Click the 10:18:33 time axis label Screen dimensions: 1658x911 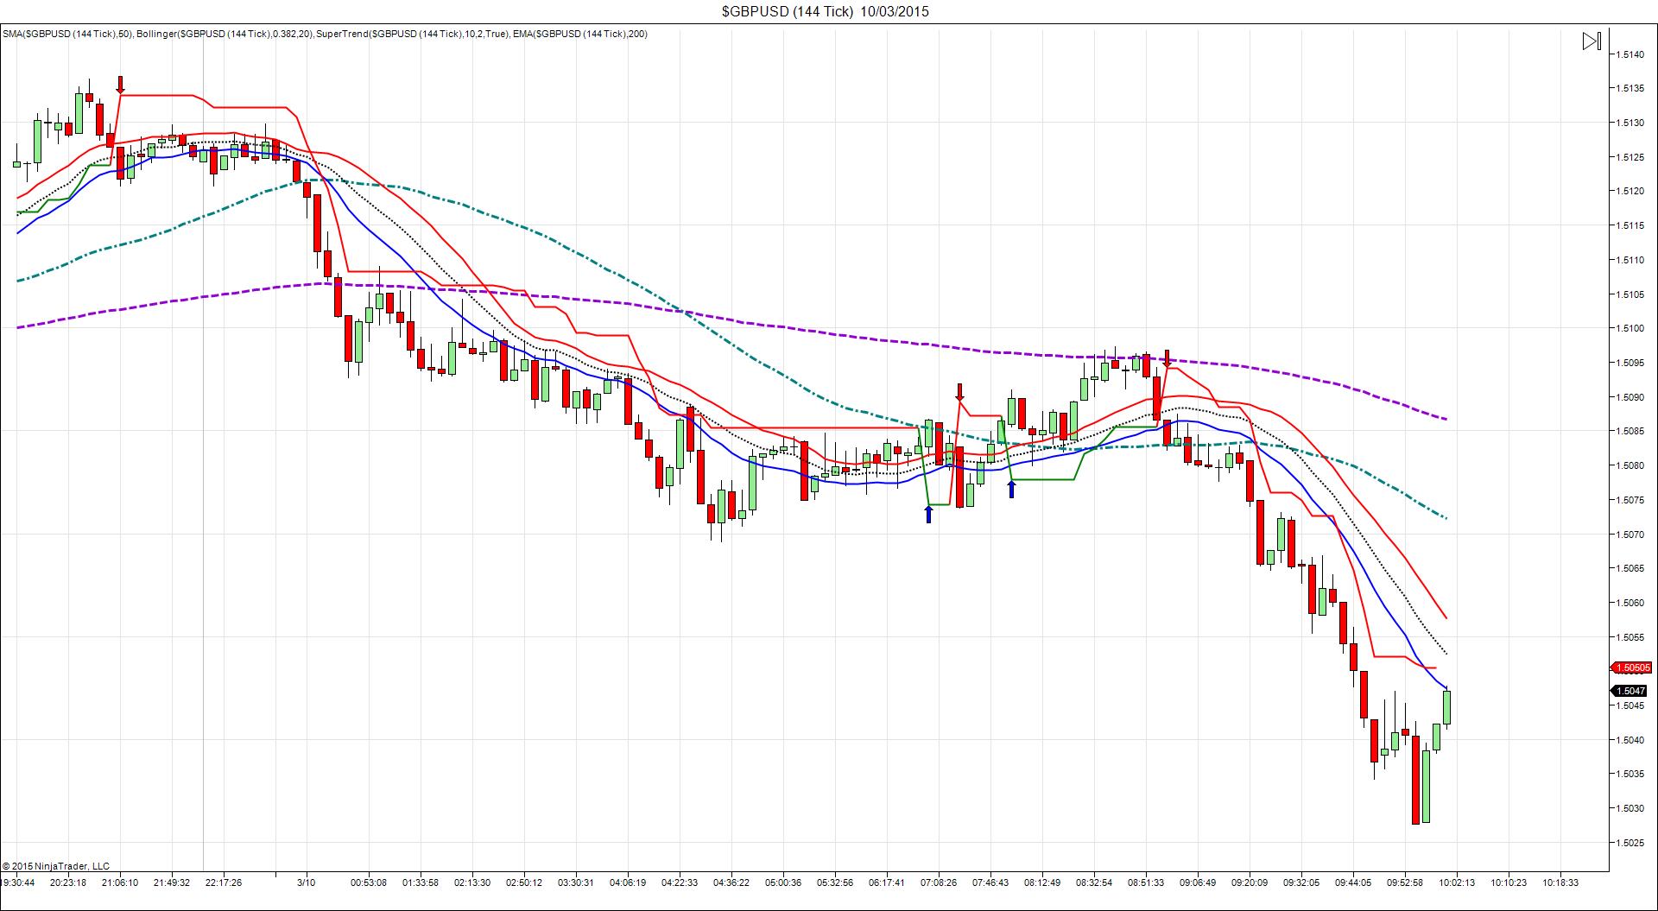pos(1560,883)
